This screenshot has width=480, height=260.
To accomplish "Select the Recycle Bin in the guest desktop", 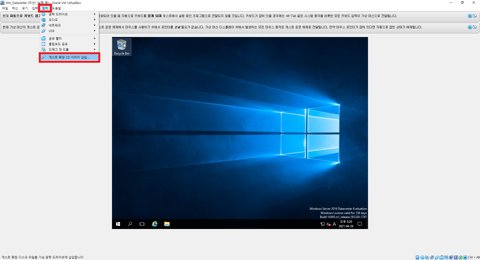I will point(122,47).
